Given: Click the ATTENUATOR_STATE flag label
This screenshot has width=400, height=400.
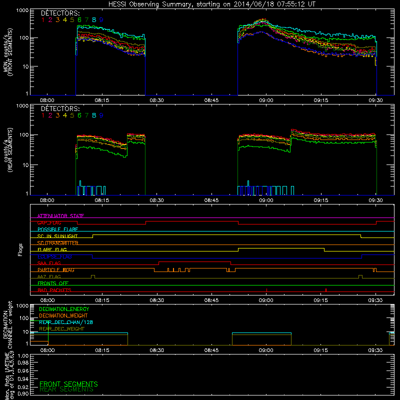Looking at the screenshot, I should tap(60, 216).
